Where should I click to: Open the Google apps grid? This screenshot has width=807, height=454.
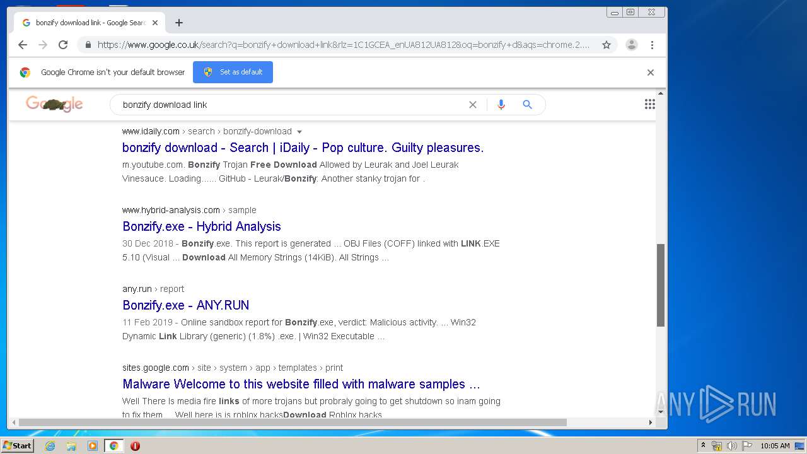tap(650, 105)
